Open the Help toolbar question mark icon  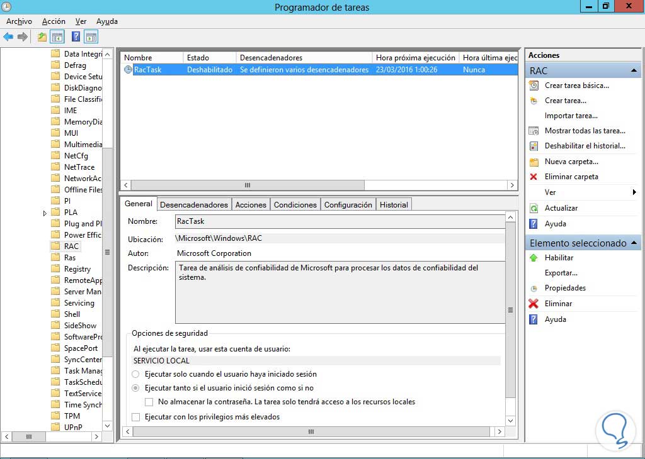tap(76, 36)
